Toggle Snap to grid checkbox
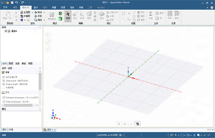Screen dimensions: 215x138 4,81
